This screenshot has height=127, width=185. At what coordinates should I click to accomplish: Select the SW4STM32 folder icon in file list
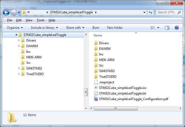(96, 71)
